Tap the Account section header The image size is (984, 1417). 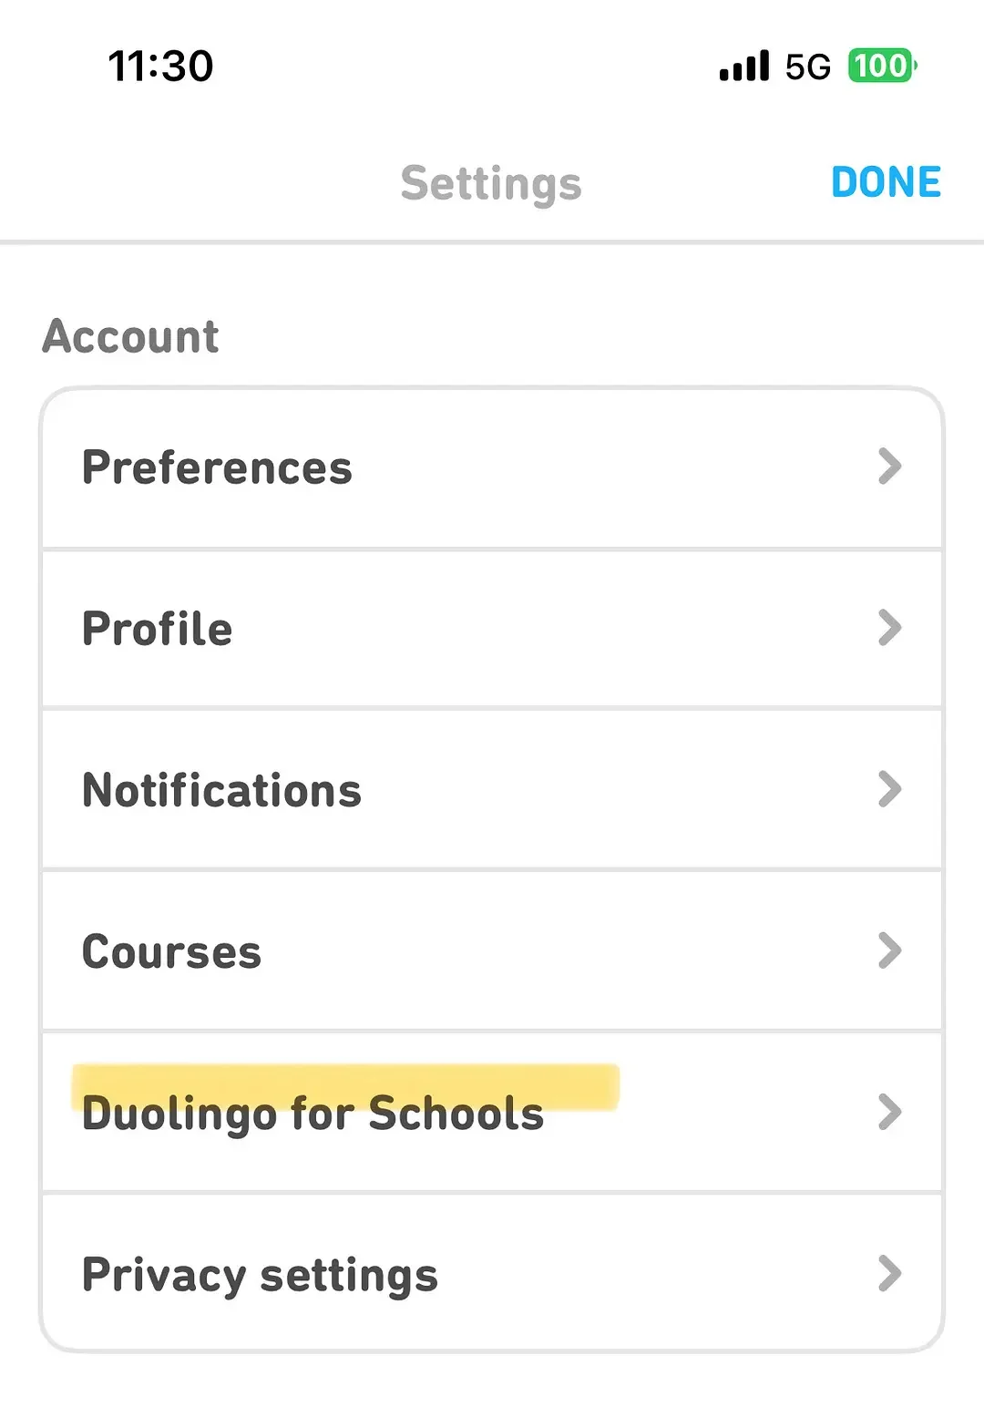pos(130,336)
